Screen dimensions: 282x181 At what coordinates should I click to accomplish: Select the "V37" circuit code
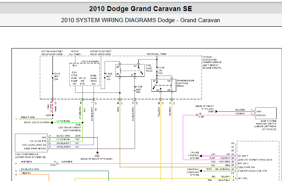[x=213, y=154]
